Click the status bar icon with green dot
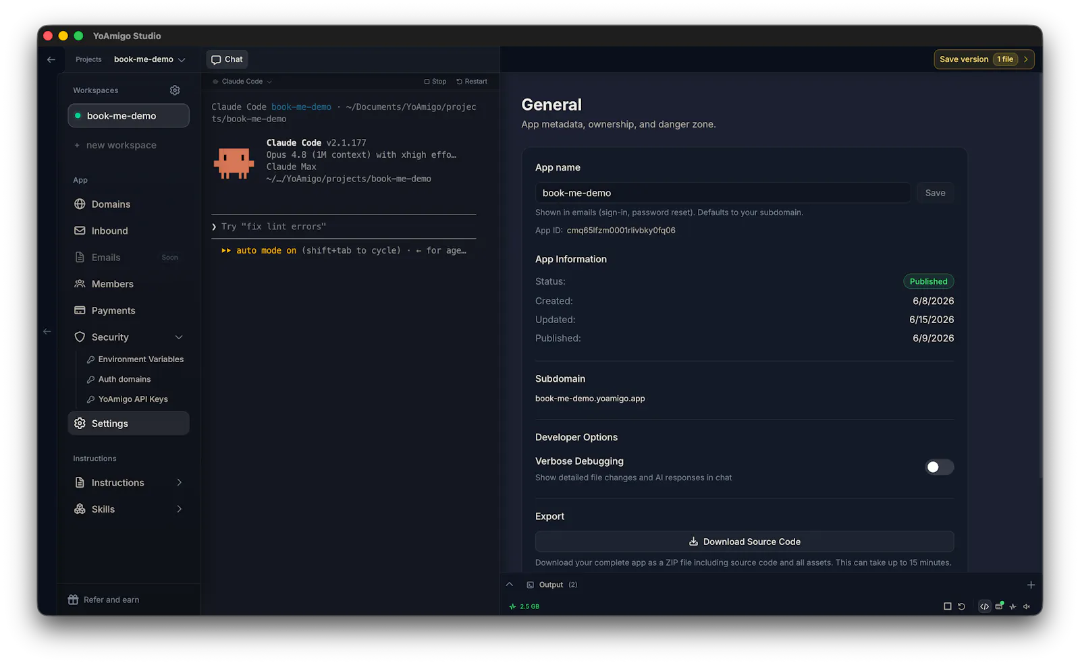Image resolution: width=1080 pixels, height=665 pixels. 999,606
